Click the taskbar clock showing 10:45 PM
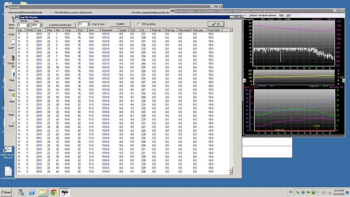350x197 pixels. [x=339, y=192]
